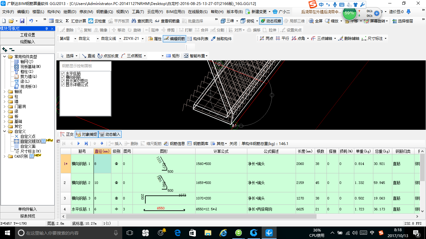Open the 云应用(Y) menu

[155, 12]
